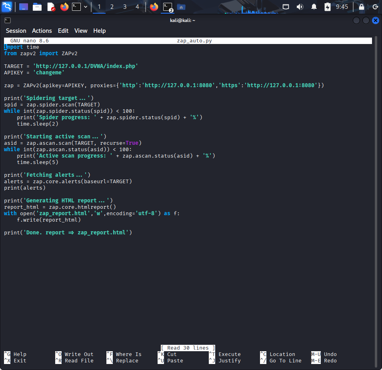Image resolution: width=382 pixels, height=370 pixels.
Task: Click the ^K Cut shortcut
Action: (167, 354)
